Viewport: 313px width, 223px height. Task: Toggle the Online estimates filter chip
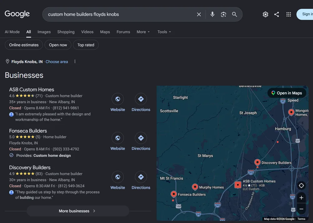click(x=24, y=45)
